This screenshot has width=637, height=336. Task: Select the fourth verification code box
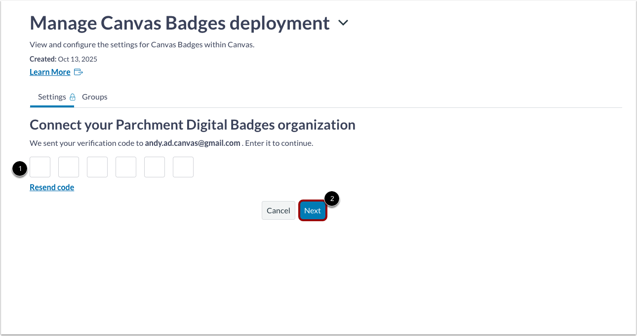(x=125, y=167)
